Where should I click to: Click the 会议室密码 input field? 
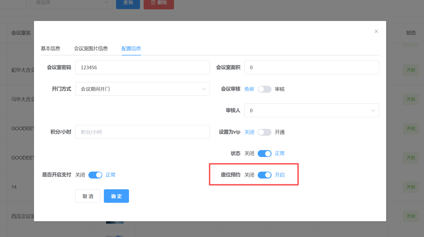pos(143,67)
